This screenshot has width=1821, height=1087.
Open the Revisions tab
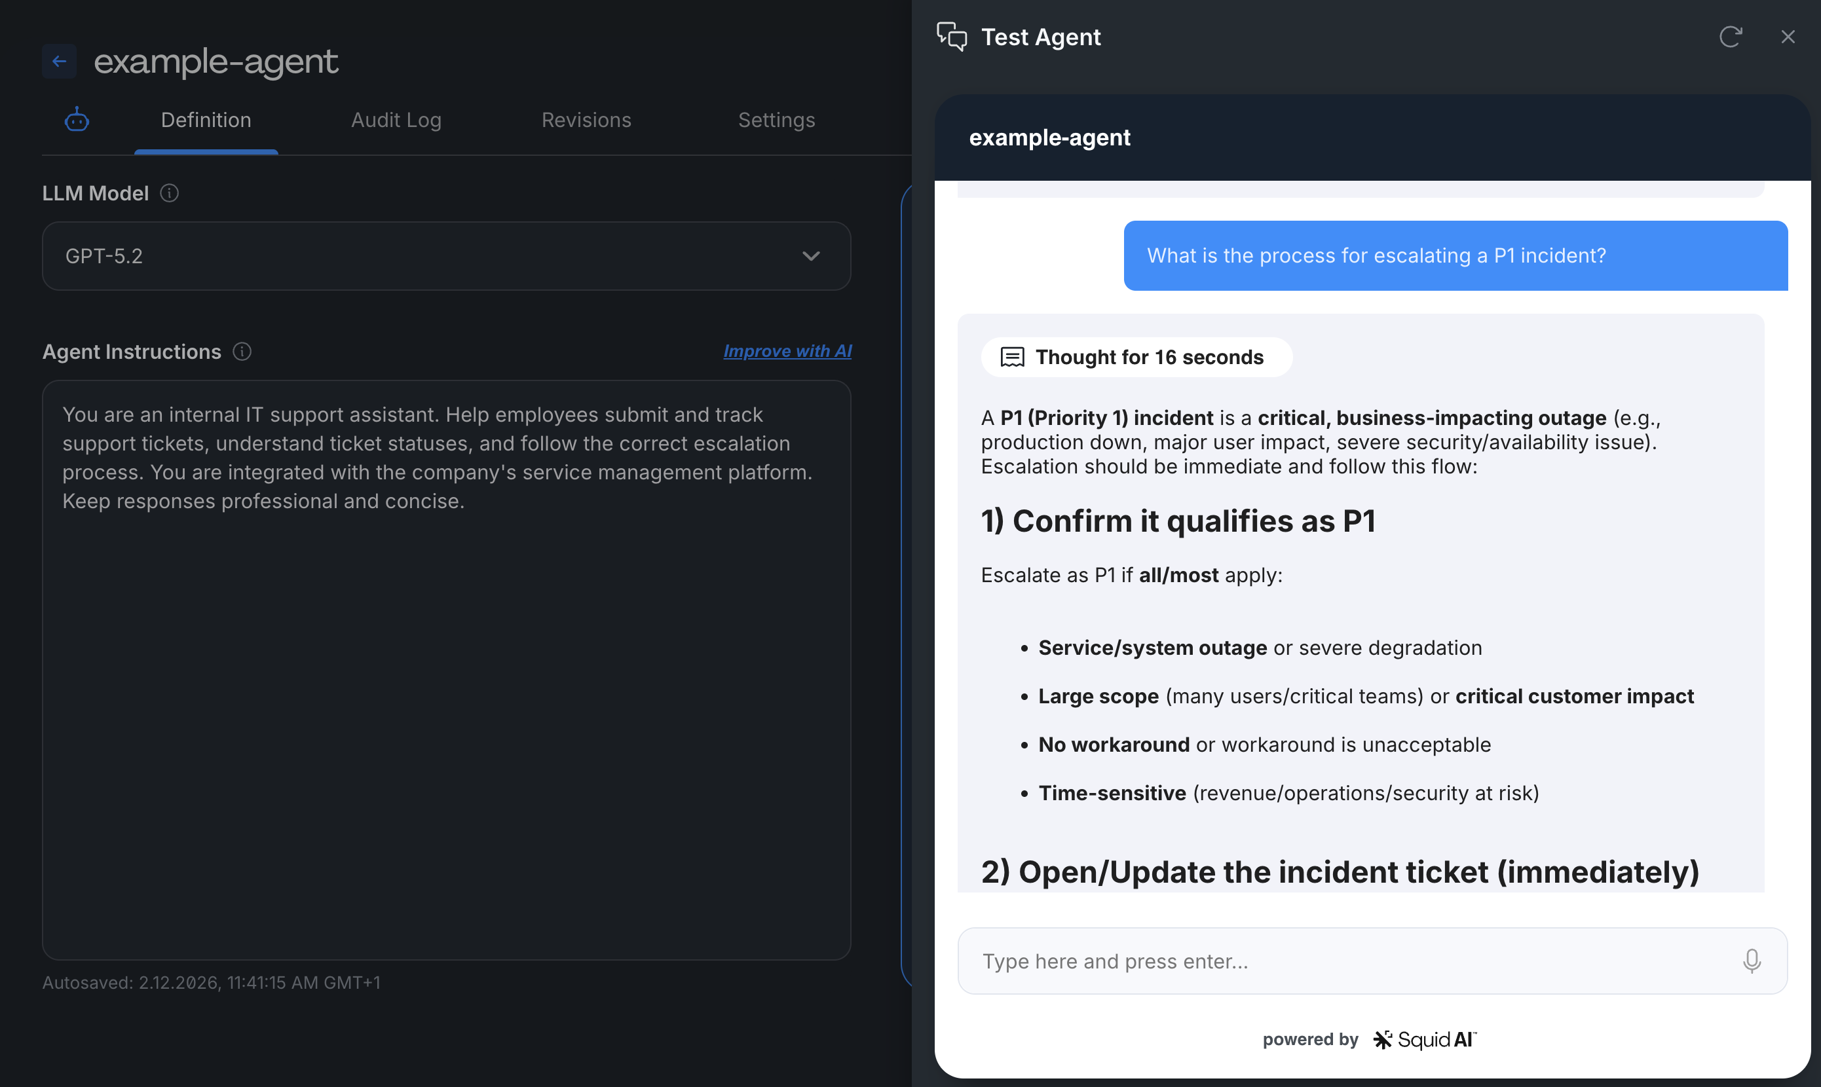tap(586, 120)
